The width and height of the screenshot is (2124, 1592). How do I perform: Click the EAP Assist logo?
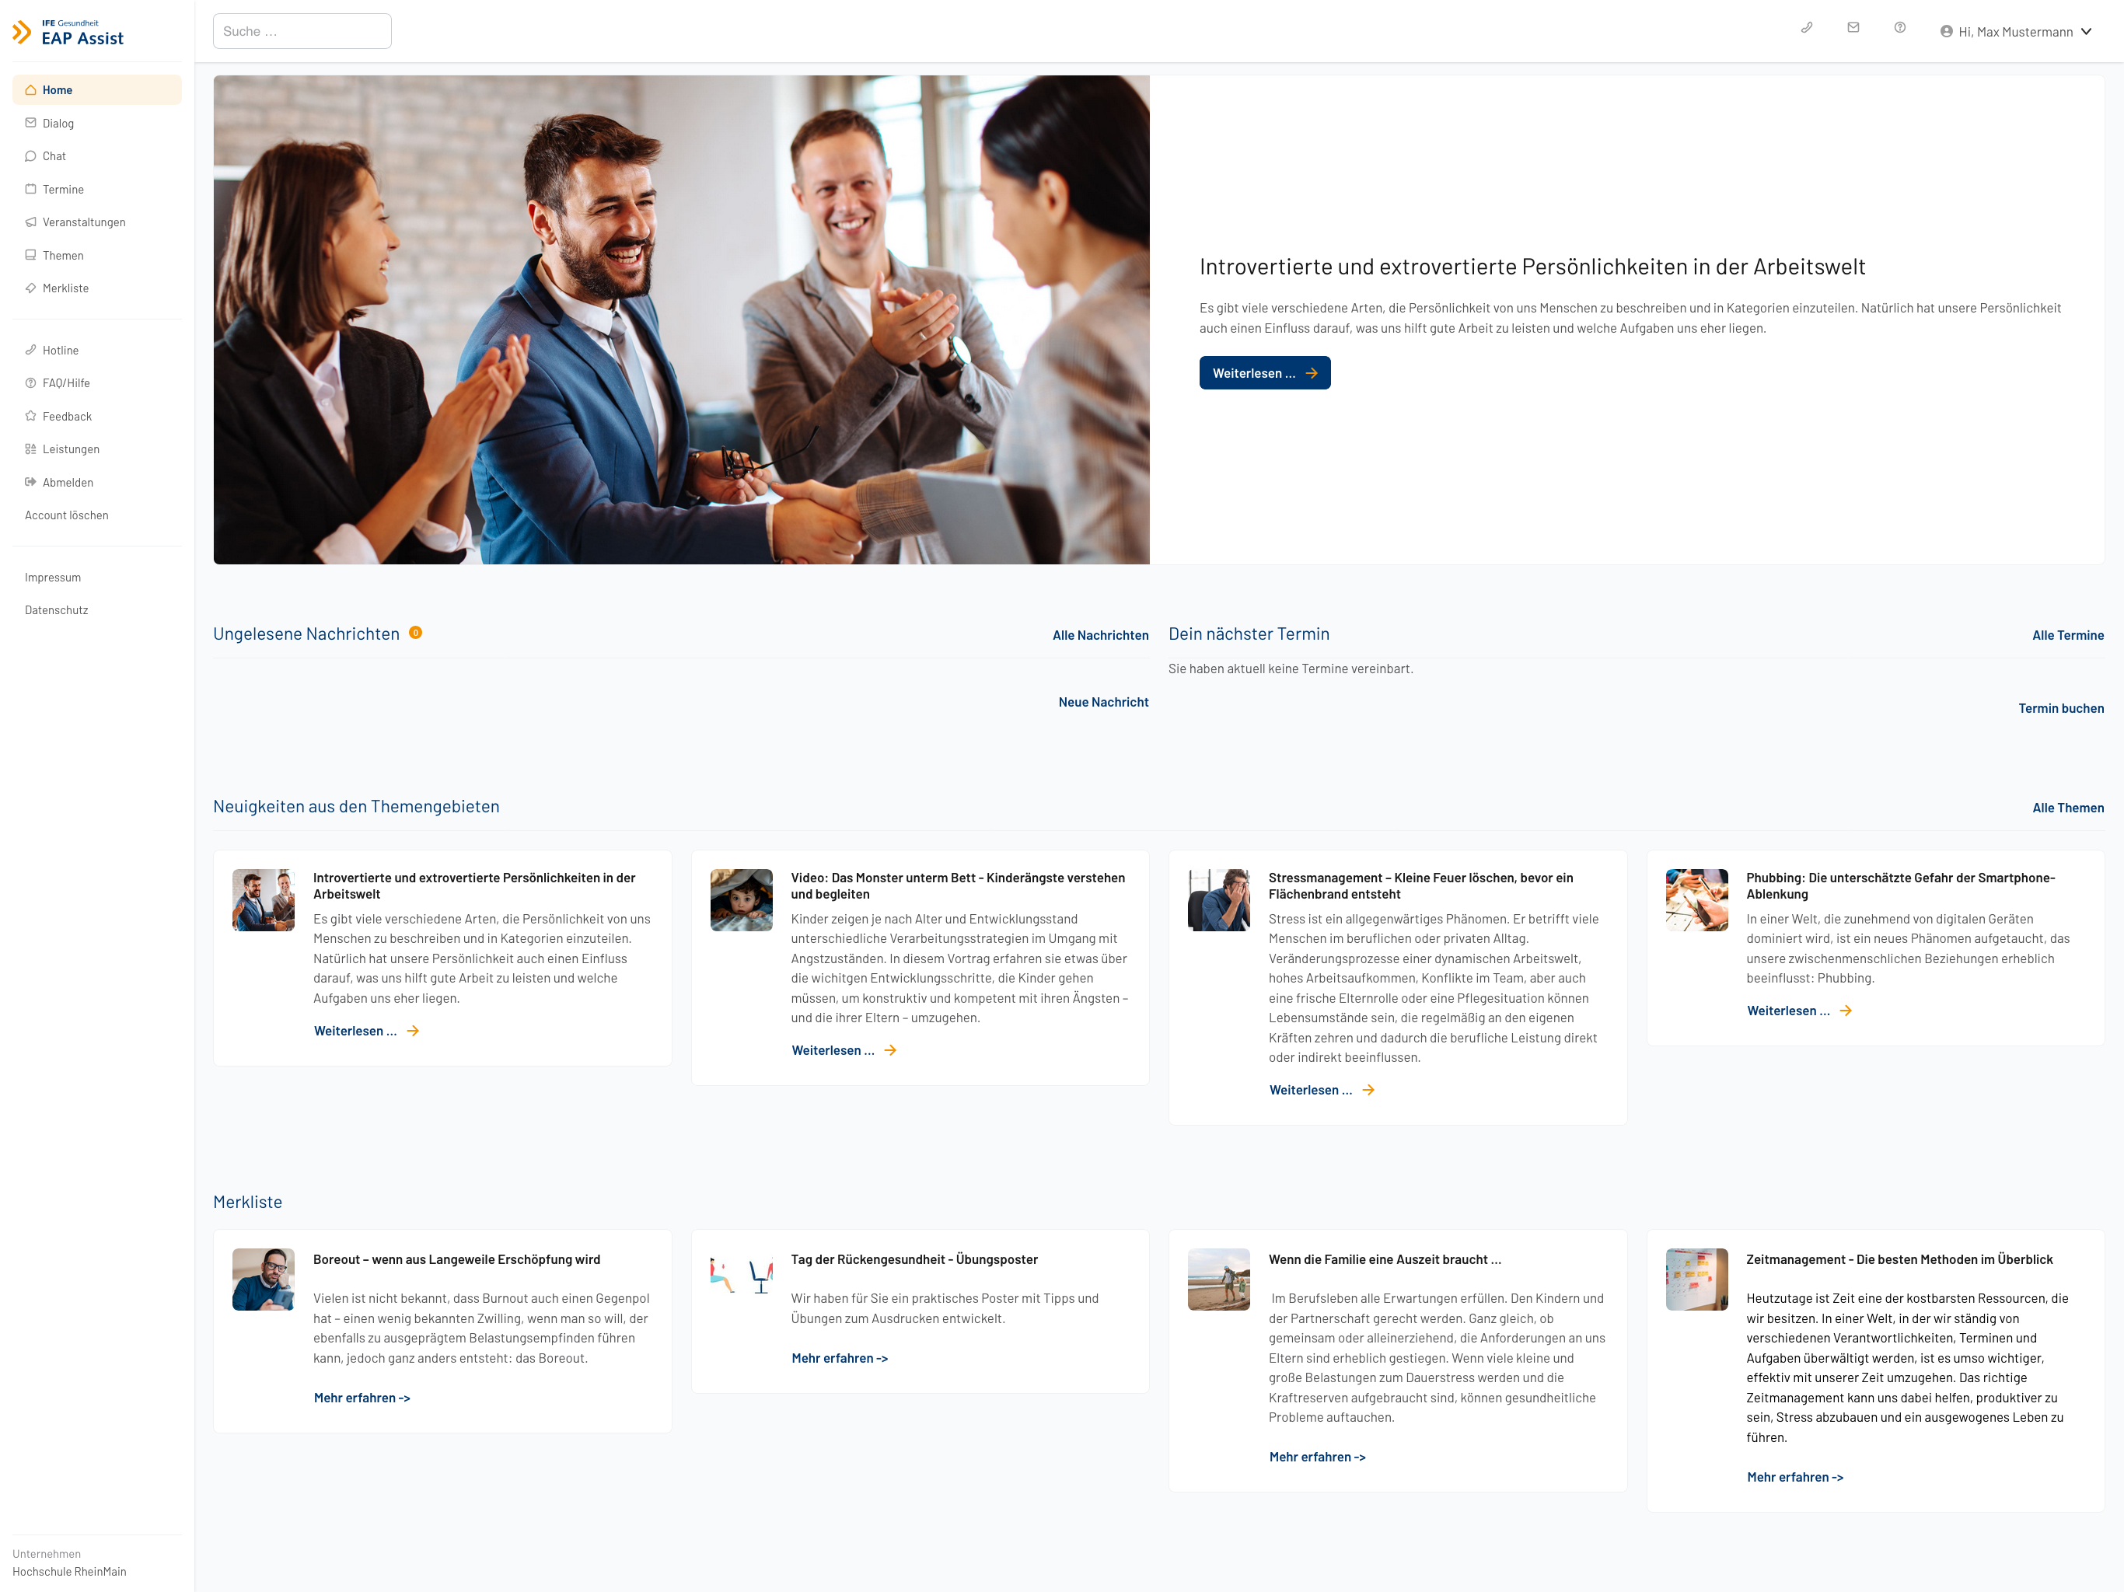(x=68, y=33)
